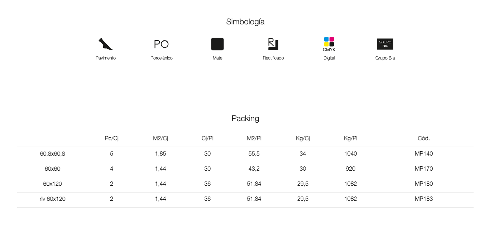Select the 60,8x60,8 row label
Screen dimensions: 494x228
53,154
